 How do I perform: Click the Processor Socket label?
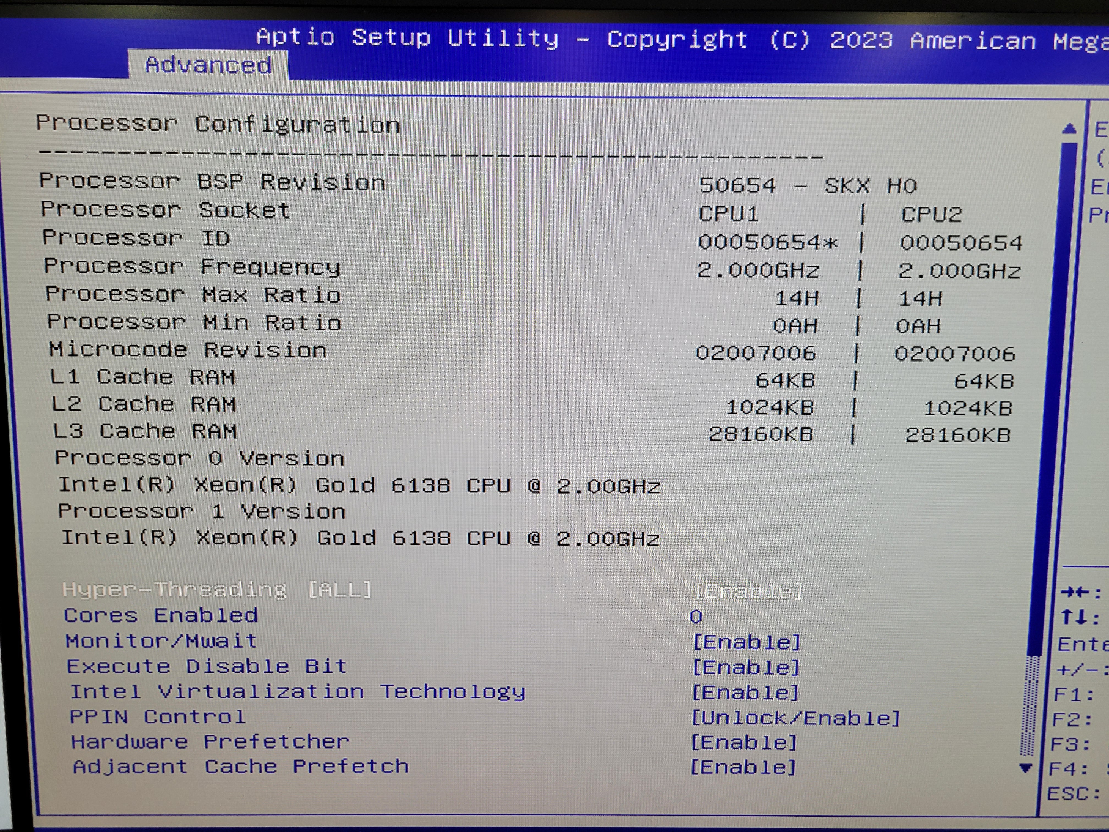pyautogui.click(x=165, y=210)
